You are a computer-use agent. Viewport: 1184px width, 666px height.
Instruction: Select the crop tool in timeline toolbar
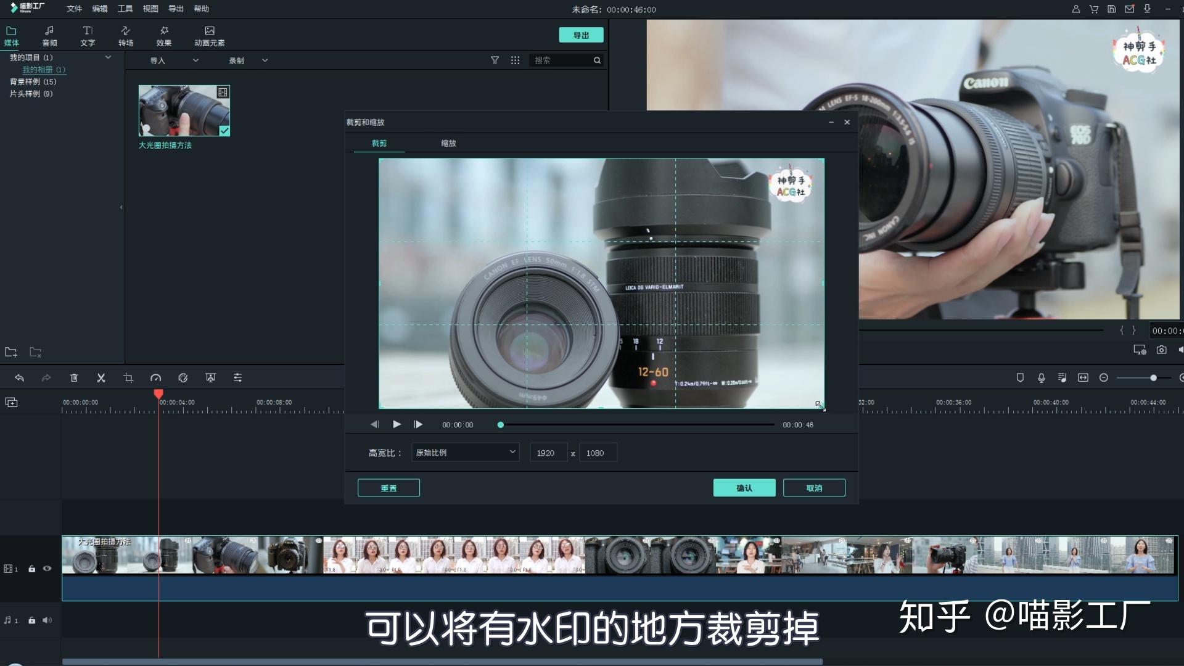pos(128,377)
